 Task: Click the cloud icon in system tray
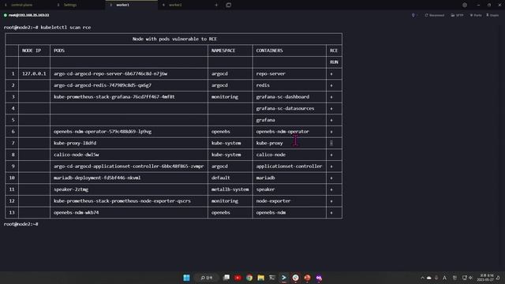[429, 278]
